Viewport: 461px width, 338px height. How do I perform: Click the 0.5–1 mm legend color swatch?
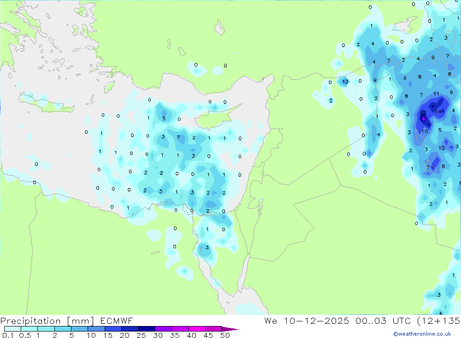click(x=29, y=329)
